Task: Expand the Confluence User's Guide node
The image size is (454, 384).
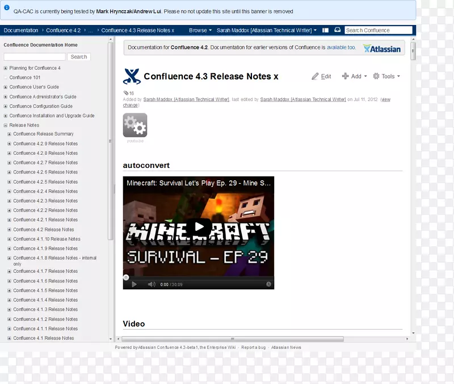Action: coord(6,87)
